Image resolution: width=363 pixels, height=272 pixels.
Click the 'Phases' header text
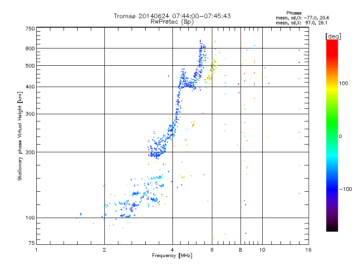pyautogui.click(x=294, y=13)
